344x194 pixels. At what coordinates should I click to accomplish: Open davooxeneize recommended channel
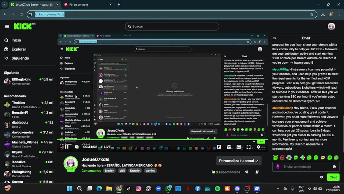28,134
